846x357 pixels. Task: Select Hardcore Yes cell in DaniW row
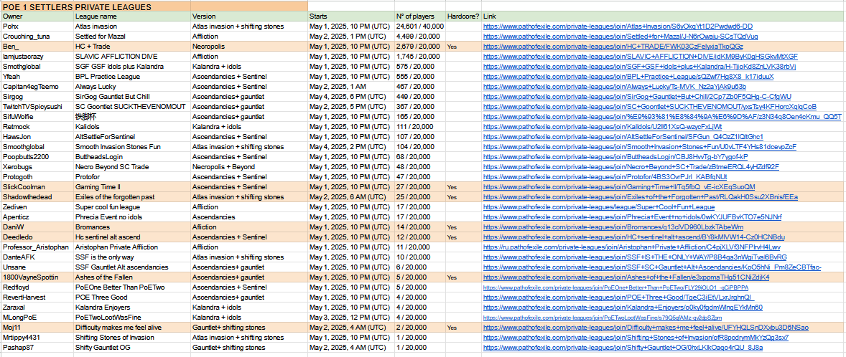point(463,227)
